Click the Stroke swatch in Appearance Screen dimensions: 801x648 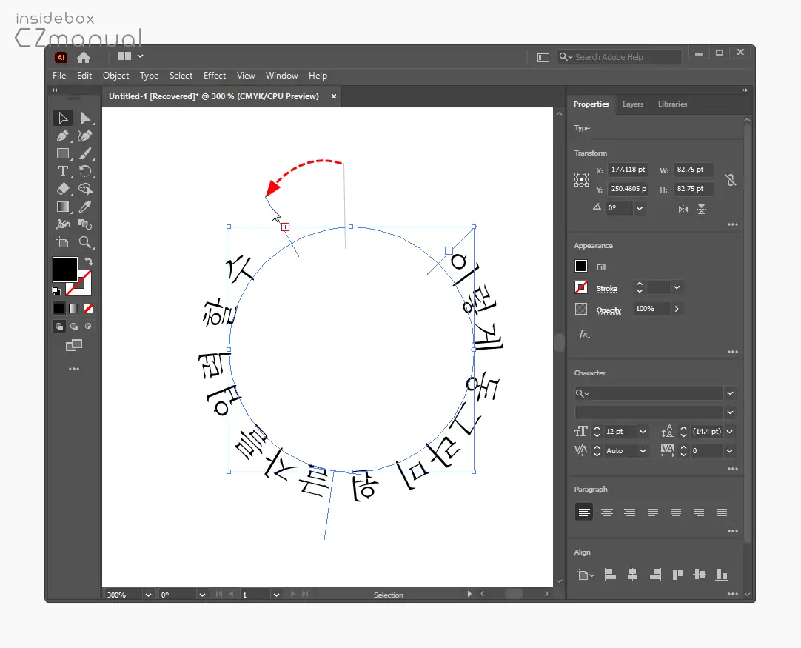click(x=581, y=288)
